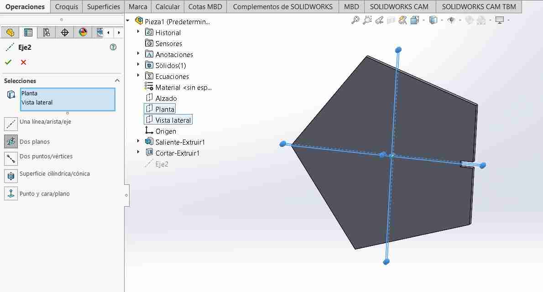Viewport: 543px width, 292px height.
Task: Click the Section View tool icon
Action: pos(402,21)
